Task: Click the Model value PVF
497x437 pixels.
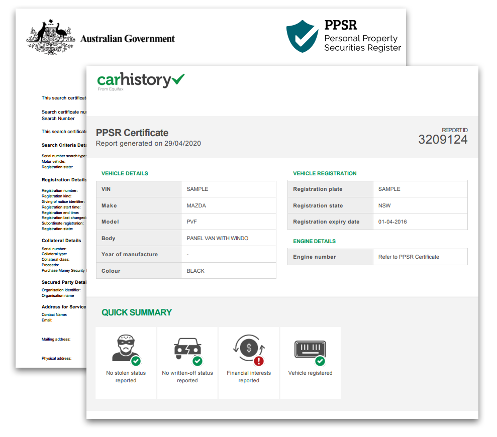Action: [191, 222]
